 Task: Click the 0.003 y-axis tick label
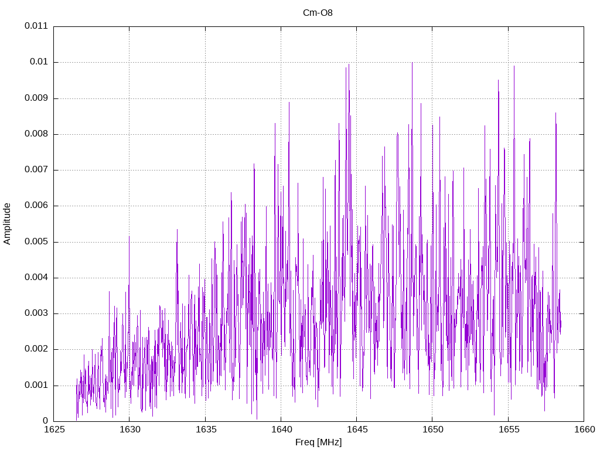pos(36,313)
